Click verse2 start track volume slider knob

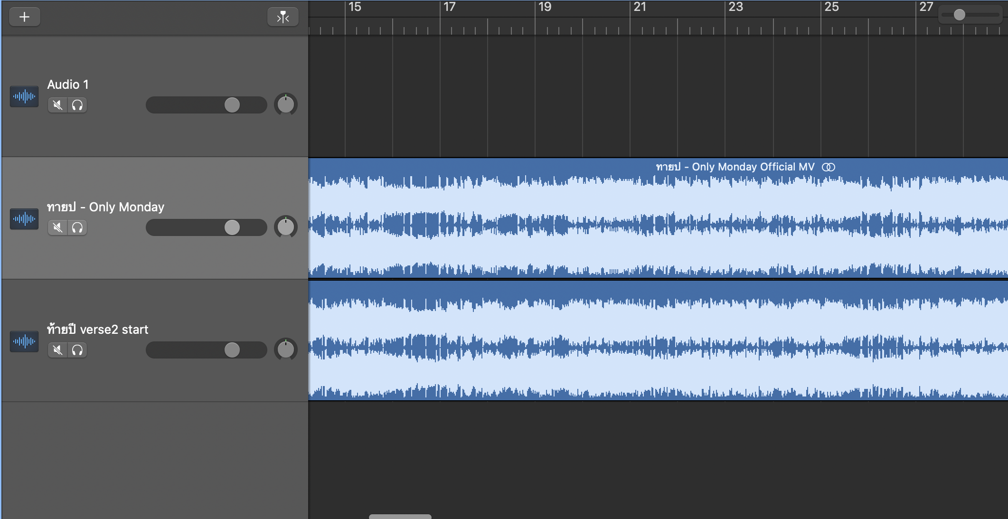click(x=232, y=350)
